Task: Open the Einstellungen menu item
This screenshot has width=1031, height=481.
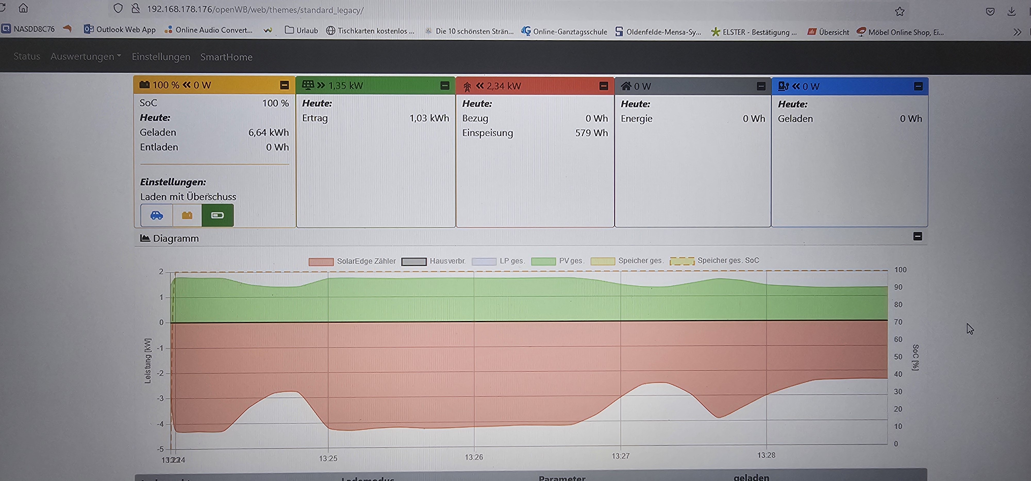Action: (x=161, y=57)
